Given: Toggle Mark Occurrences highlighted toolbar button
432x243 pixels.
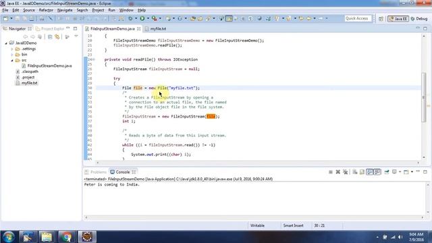Looking at the screenshot, I should click(229, 18).
